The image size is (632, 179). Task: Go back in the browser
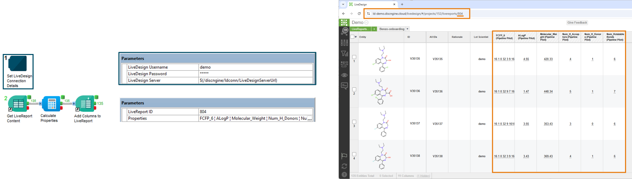343,14
